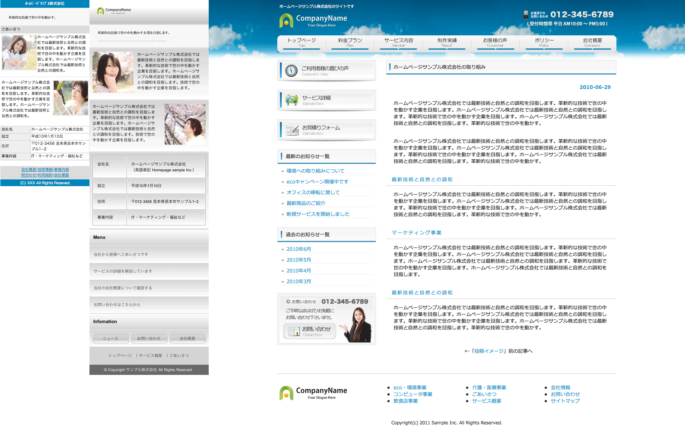
Task: Click the monitor icon beside サービス詳細
Action: click(291, 100)
